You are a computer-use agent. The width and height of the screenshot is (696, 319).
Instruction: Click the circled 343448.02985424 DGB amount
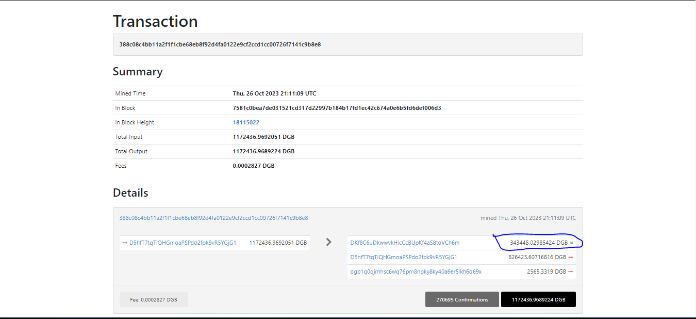tap(538, 243)
